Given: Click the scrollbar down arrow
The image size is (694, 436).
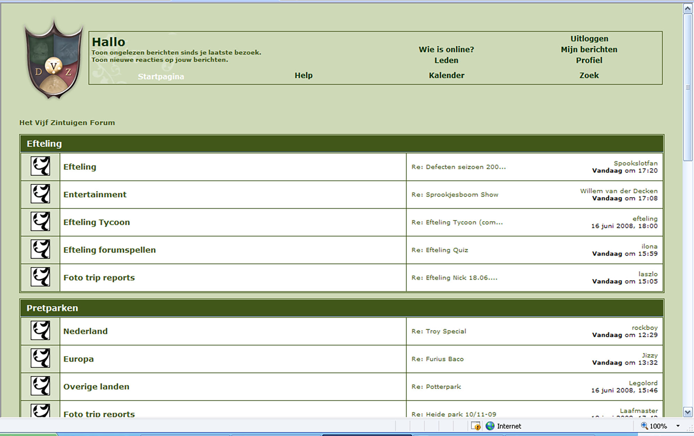Looking at the screenshot, I should click(x=688, y=412).
